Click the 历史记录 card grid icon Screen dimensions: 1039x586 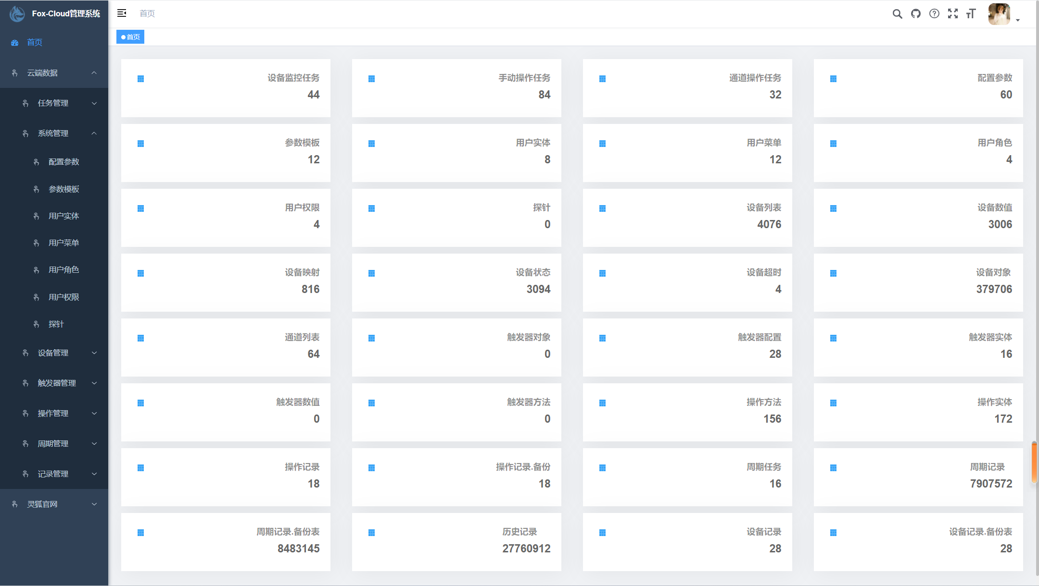pyautogui.click(x=371, y=533)
